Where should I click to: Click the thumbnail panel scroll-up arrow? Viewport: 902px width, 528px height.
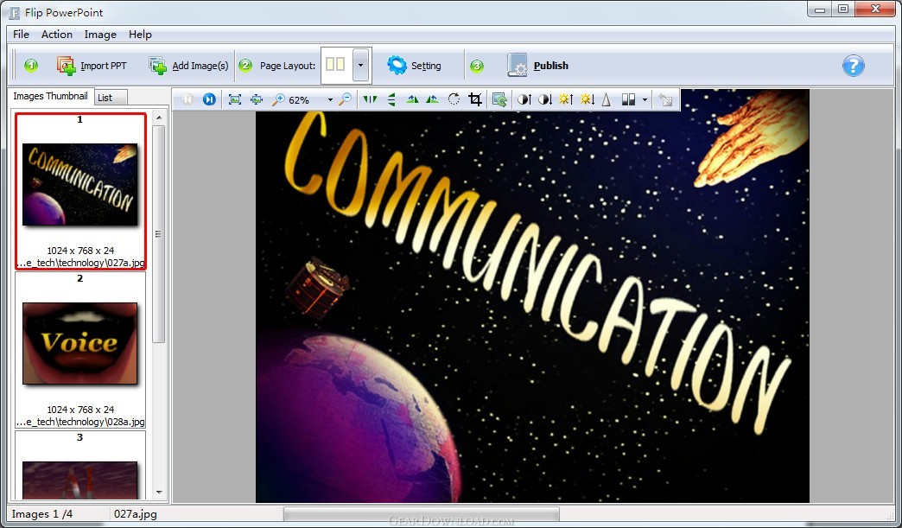click(159, 118)
